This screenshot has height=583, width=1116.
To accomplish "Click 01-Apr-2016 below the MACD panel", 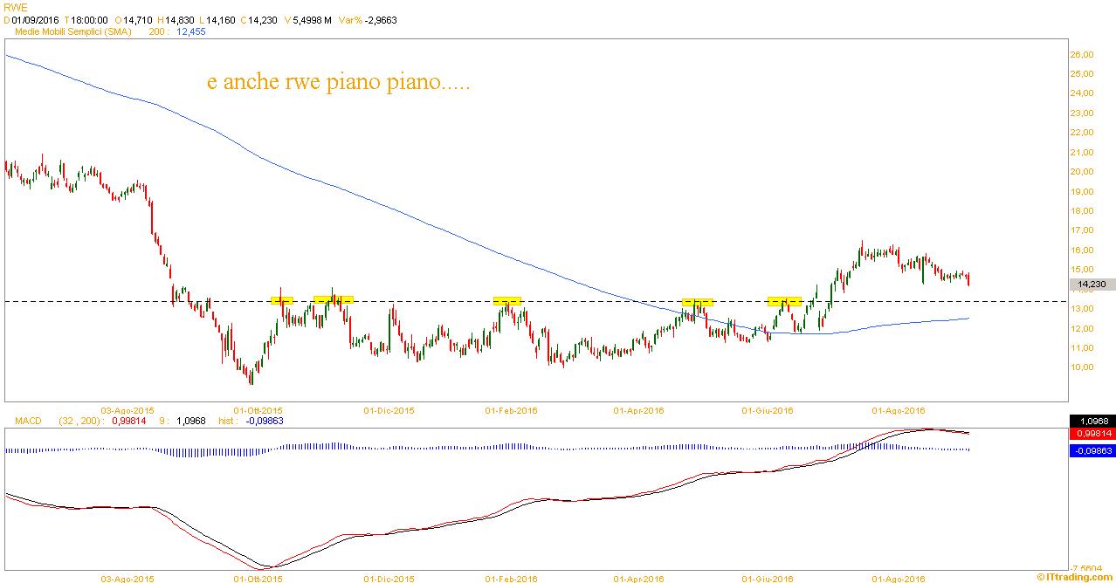I will point(639,578).
